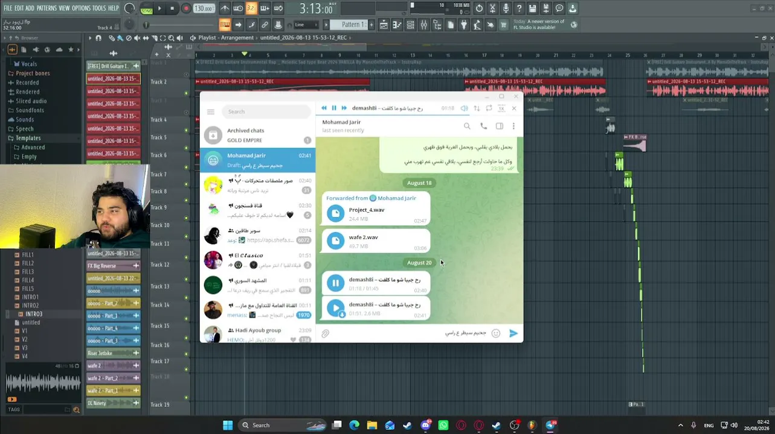Screen dimensions: 775x434
Task: Click the FL Studio Play button
Action: [159, 8]
